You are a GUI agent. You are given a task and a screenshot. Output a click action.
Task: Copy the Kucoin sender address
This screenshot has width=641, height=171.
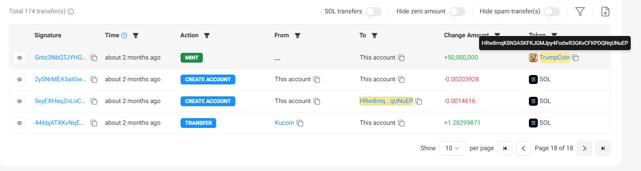300,123
